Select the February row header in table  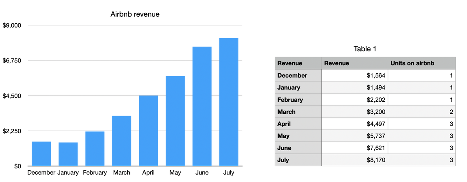(298, 100)
